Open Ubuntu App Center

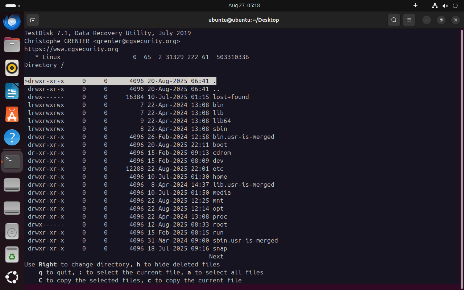pos(12,114)
